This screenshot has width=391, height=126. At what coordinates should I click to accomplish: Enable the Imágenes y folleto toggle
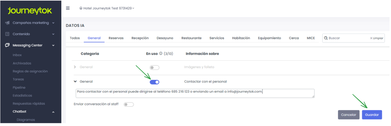pyautogui.click(x=154, y=67)
